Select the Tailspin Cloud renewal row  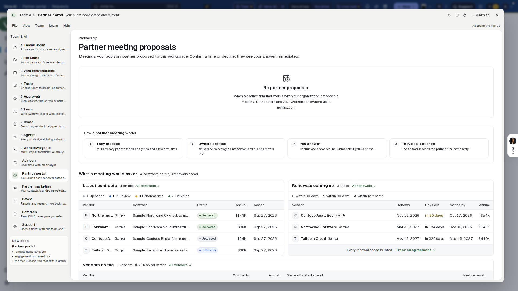pyautogui.click(x=391, y=239)
